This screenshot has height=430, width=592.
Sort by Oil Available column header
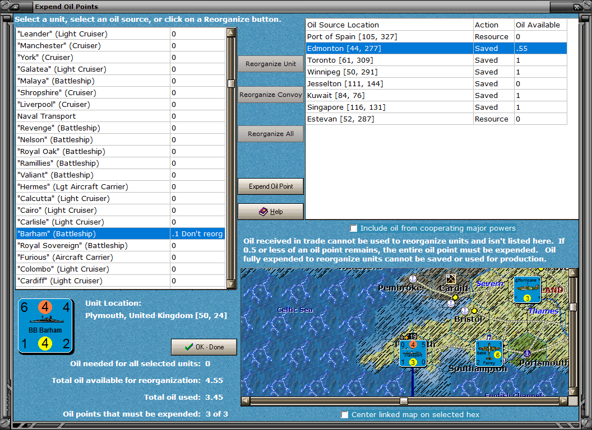540,25
